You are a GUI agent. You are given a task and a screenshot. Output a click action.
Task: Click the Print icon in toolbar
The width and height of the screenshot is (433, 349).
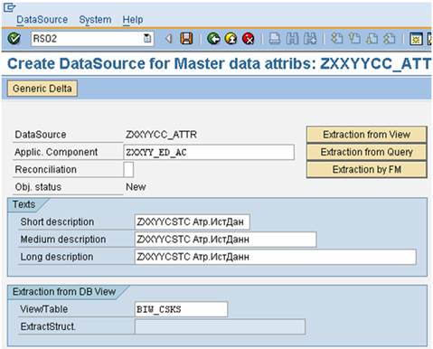click(275, 39)
